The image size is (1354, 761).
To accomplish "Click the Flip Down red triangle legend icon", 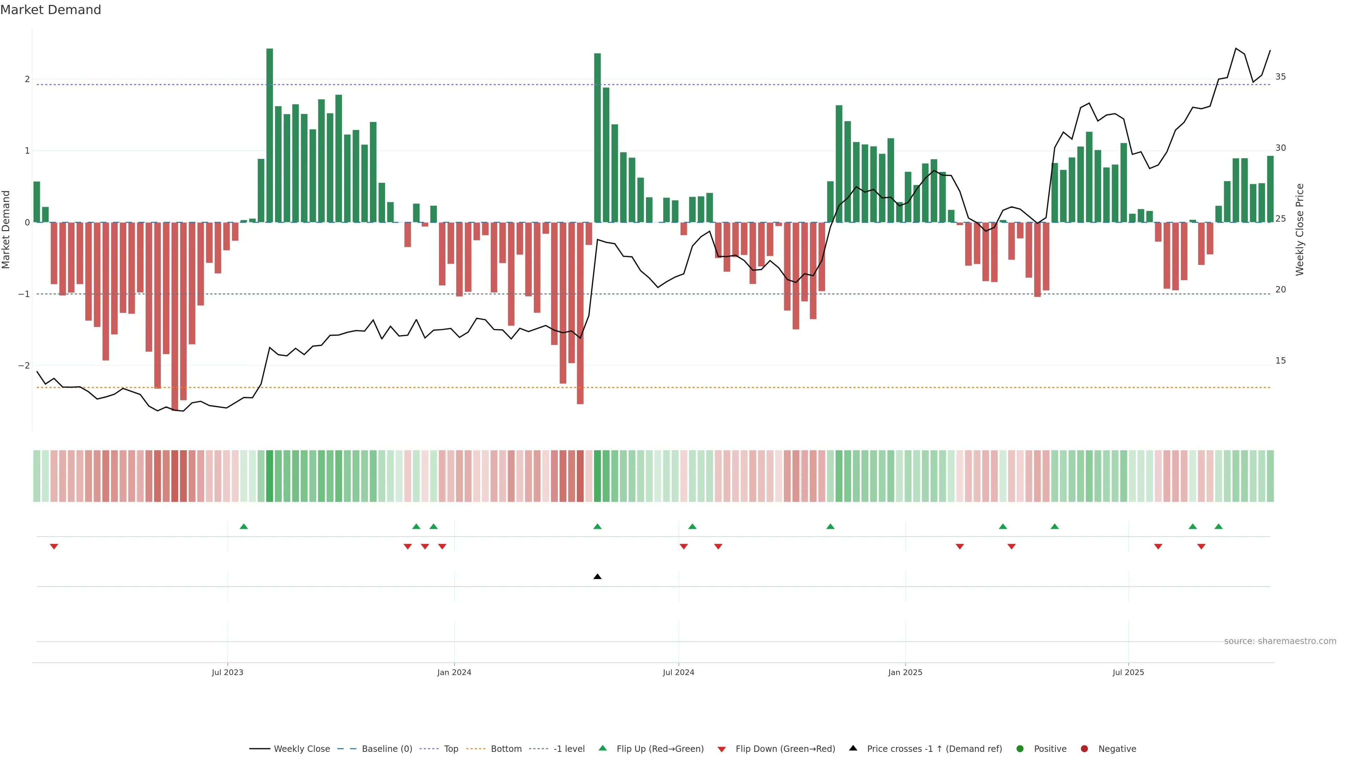I will tap(722, 749).
